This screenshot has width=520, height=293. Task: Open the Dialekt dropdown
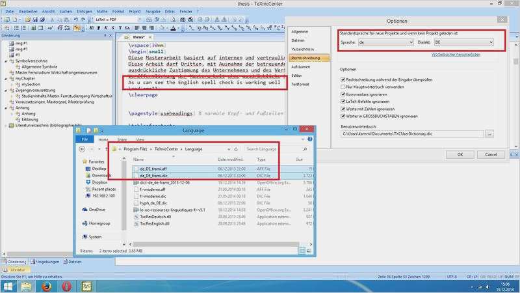tap(463, 42)
